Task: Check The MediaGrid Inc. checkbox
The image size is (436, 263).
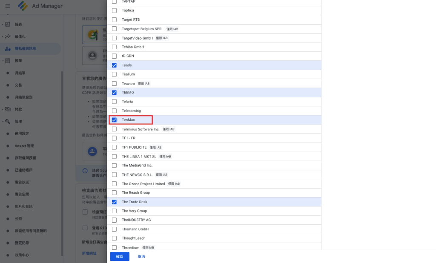Action: point(114,165)
